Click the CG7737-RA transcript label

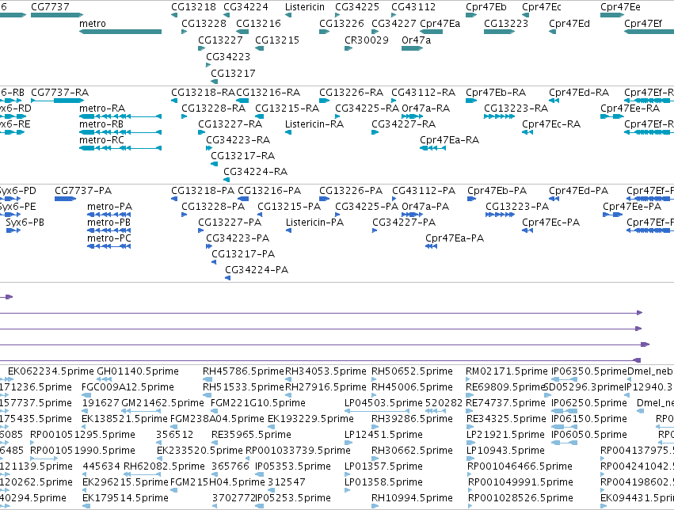(x=59, y=93)
